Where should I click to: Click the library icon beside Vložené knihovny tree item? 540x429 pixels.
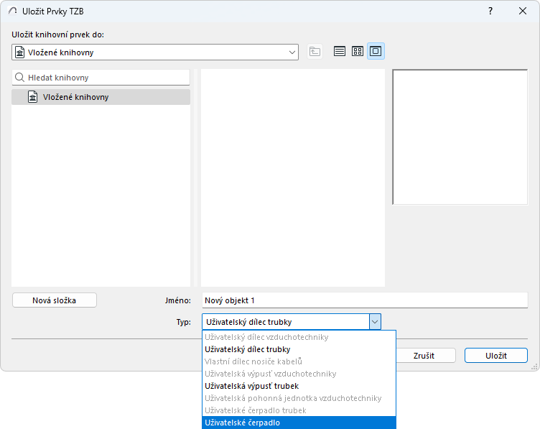pyautogui.click(x=33, y=97)
